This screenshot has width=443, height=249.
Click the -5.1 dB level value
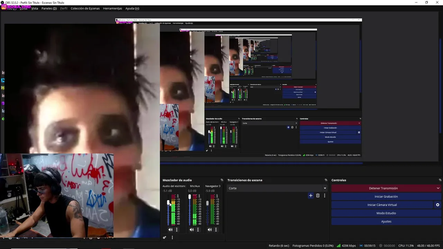point(167,191)
